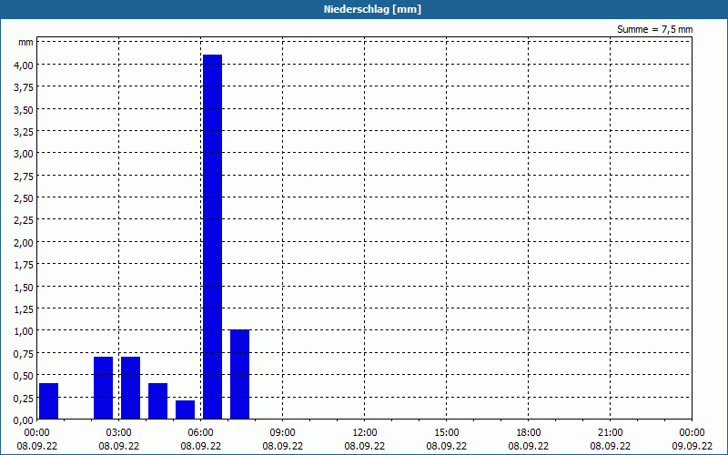
Task: Click the tallest bar after 06:00
Action: [x=212, y=237]
